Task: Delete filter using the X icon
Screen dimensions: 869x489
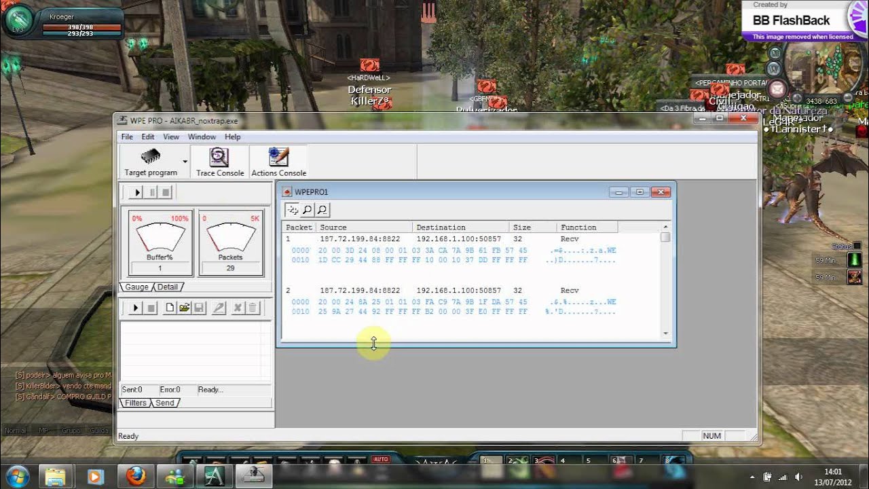Action: tap(238, 308)
